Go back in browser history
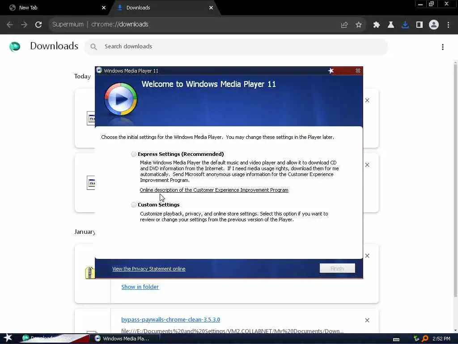Viewport: 458px width, 344px height. point(10,25)
